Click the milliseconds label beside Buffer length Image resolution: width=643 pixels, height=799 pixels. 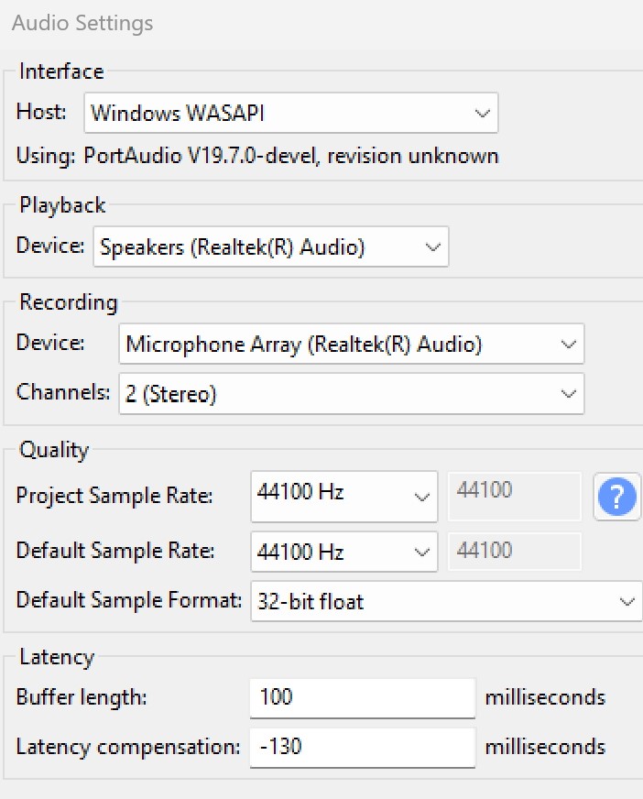[x=545, y=697]
